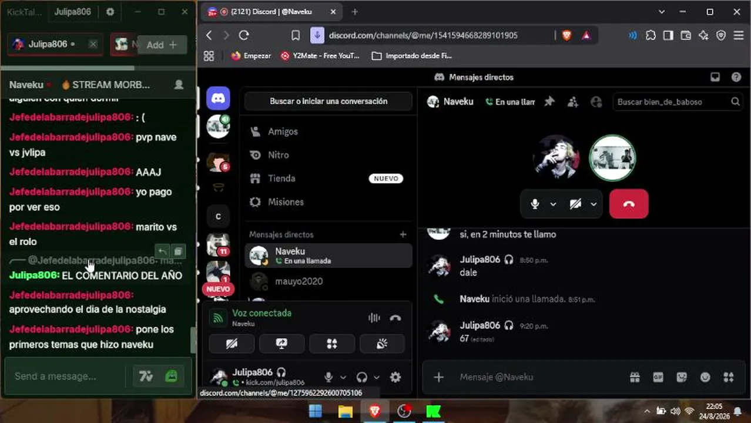This screenshot has width=751, height=423.
Task: Focus the Send a message field
Action: click(x=65, y=376)
